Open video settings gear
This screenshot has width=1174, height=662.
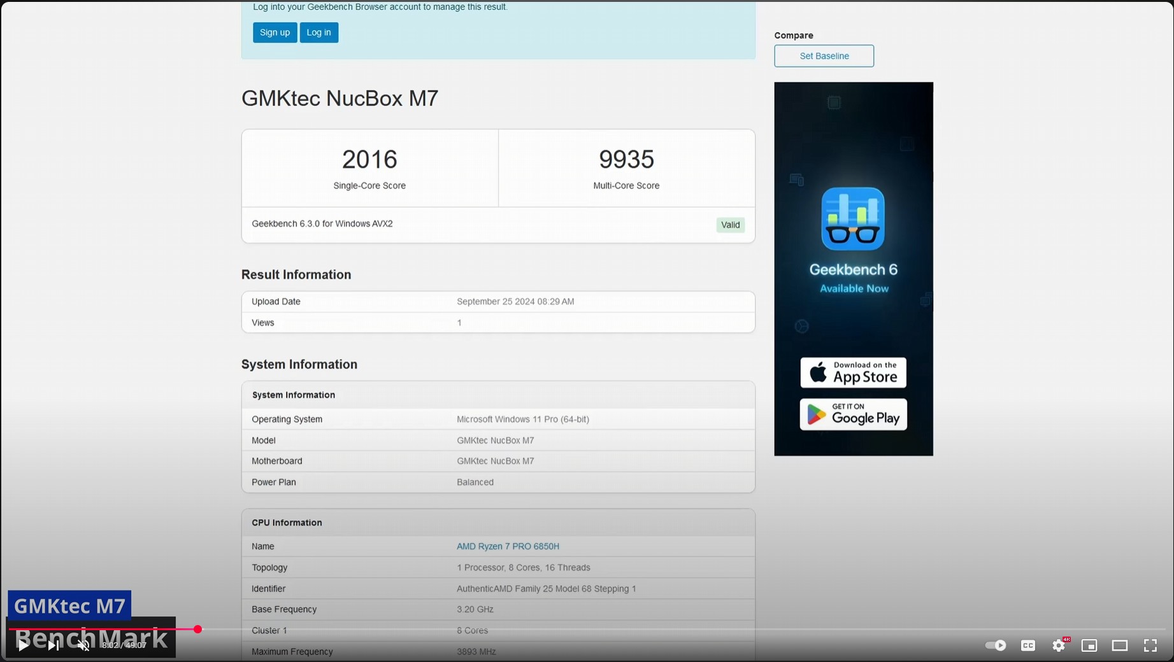(1059, 645)
